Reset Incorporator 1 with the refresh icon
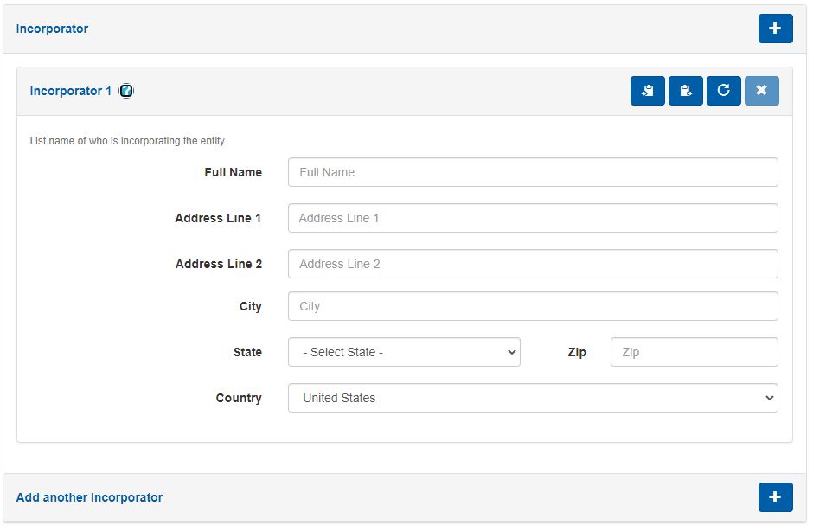This screenshot has width=813, height=531. click(723, 91)
